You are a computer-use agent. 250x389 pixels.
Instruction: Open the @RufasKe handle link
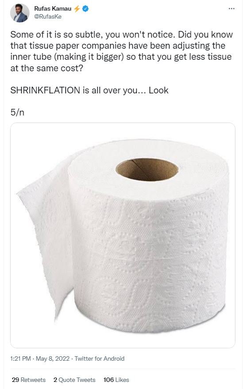[x=48, y=17]
